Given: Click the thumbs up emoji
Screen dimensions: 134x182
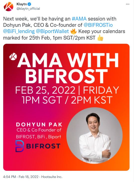Looking at the screenshot, I should (x=100, y=38).
